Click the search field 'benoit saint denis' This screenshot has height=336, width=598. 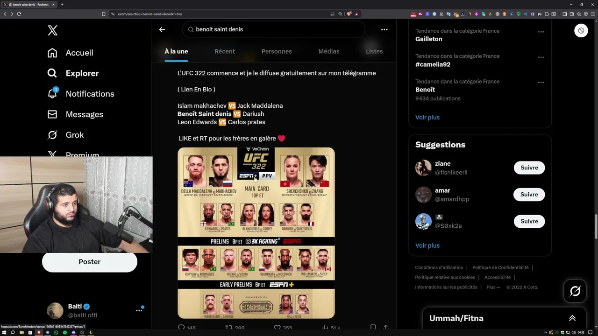(x=274, y=29)
